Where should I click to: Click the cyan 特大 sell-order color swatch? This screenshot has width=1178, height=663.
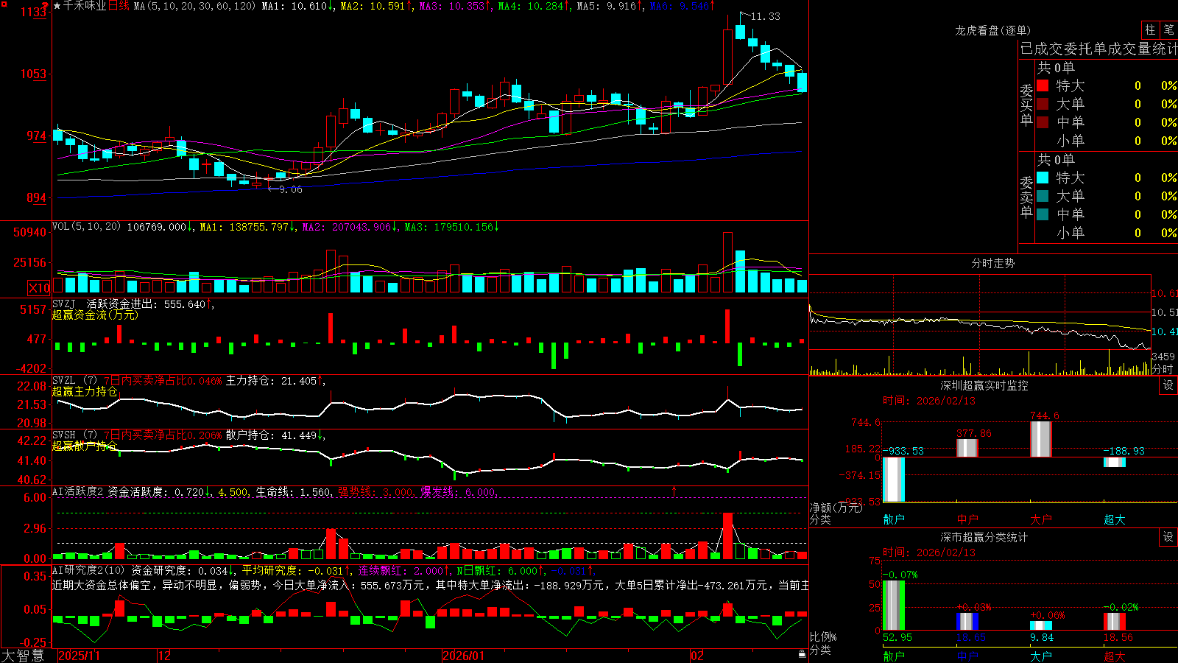pyautogui.click(x=1043, y=178)
